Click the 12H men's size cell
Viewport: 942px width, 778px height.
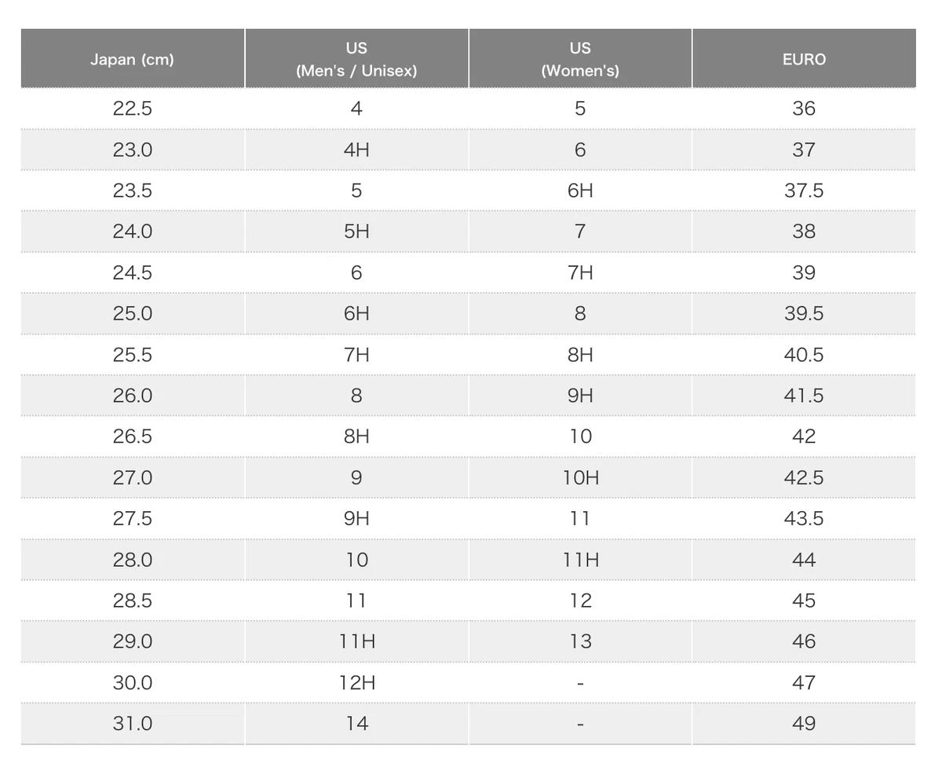point(356,683)
